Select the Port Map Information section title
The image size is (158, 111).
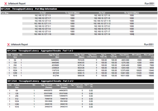(x=29, y=9)
